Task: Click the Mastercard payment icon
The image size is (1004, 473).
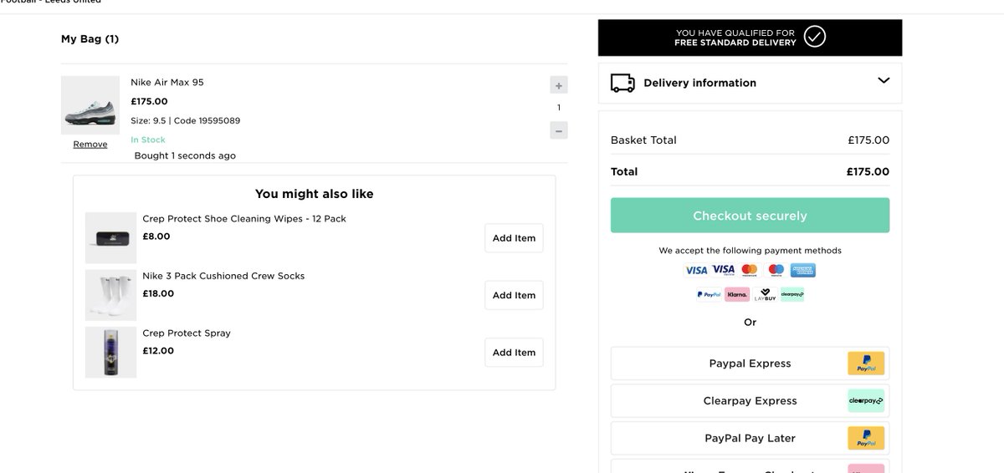Action: pos(750,270)
